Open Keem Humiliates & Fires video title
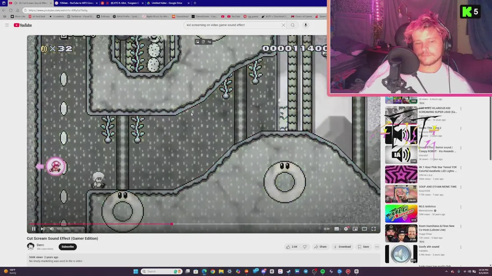 pyautogui.click(x=437, y=228)
